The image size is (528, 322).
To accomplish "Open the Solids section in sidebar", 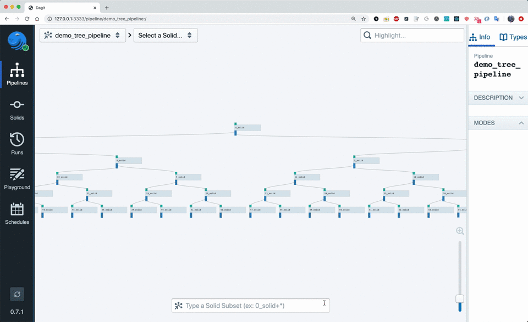I will (17, 110).
